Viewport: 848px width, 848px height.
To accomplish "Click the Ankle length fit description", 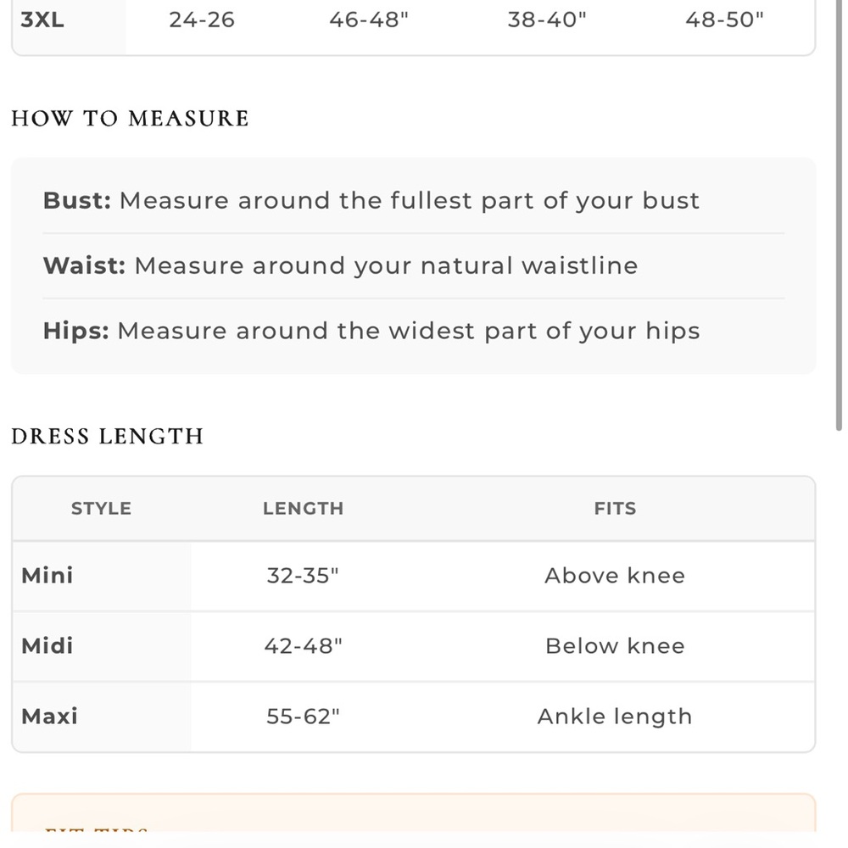I will coord(615,717).
